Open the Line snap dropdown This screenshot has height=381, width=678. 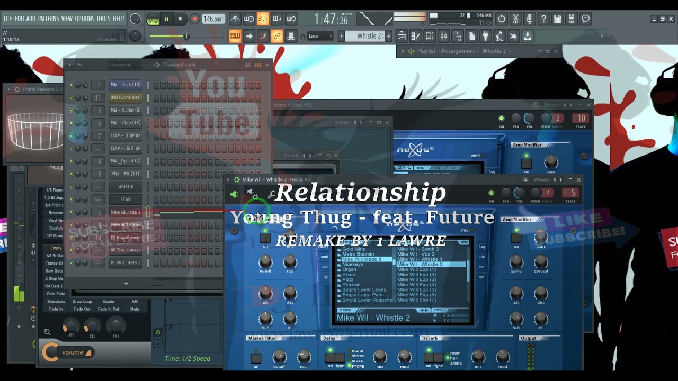320,36
